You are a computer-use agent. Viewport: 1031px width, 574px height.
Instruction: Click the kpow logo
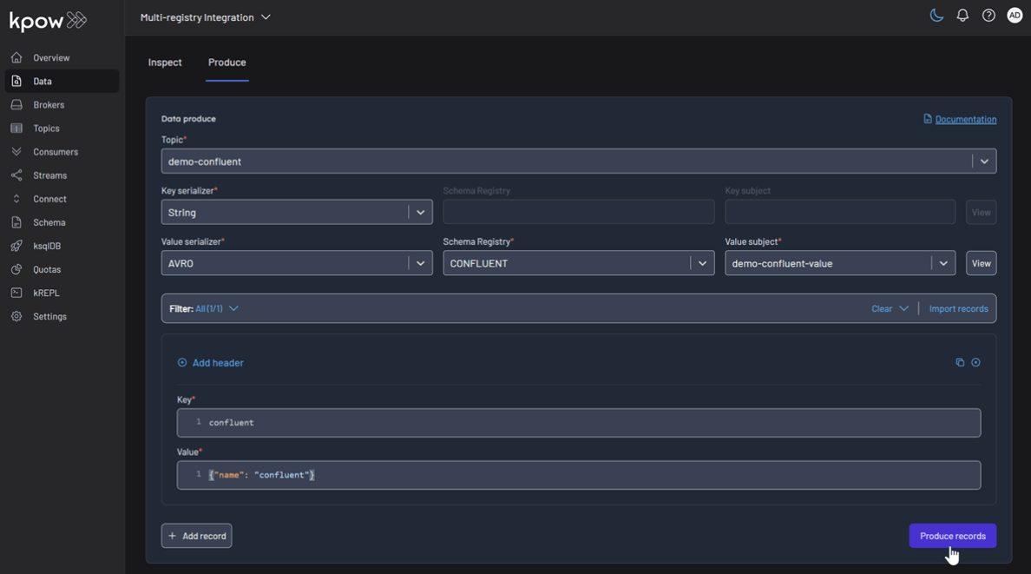pyautogui.click(x=47, y=20)
